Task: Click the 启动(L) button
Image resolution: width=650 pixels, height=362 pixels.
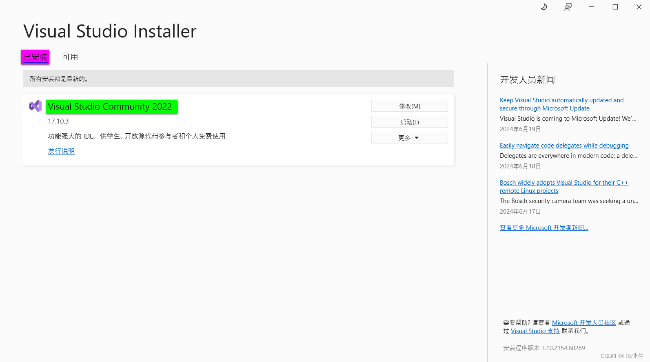Action: pyautogui.click(x=410, y=122)
